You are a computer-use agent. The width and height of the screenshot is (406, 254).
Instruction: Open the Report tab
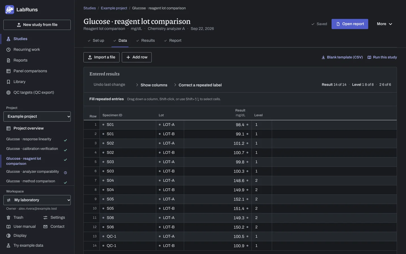click(x=173, y=41)
